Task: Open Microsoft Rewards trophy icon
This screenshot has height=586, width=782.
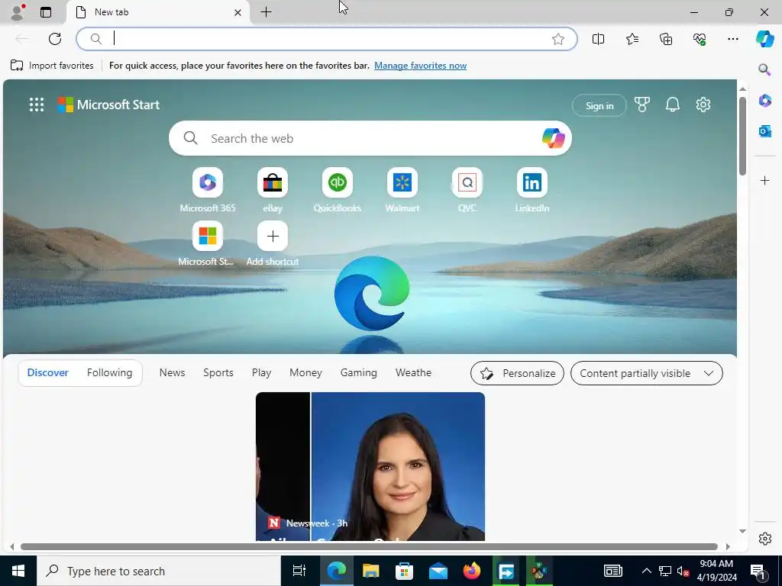Action: (x=641, y=105)
